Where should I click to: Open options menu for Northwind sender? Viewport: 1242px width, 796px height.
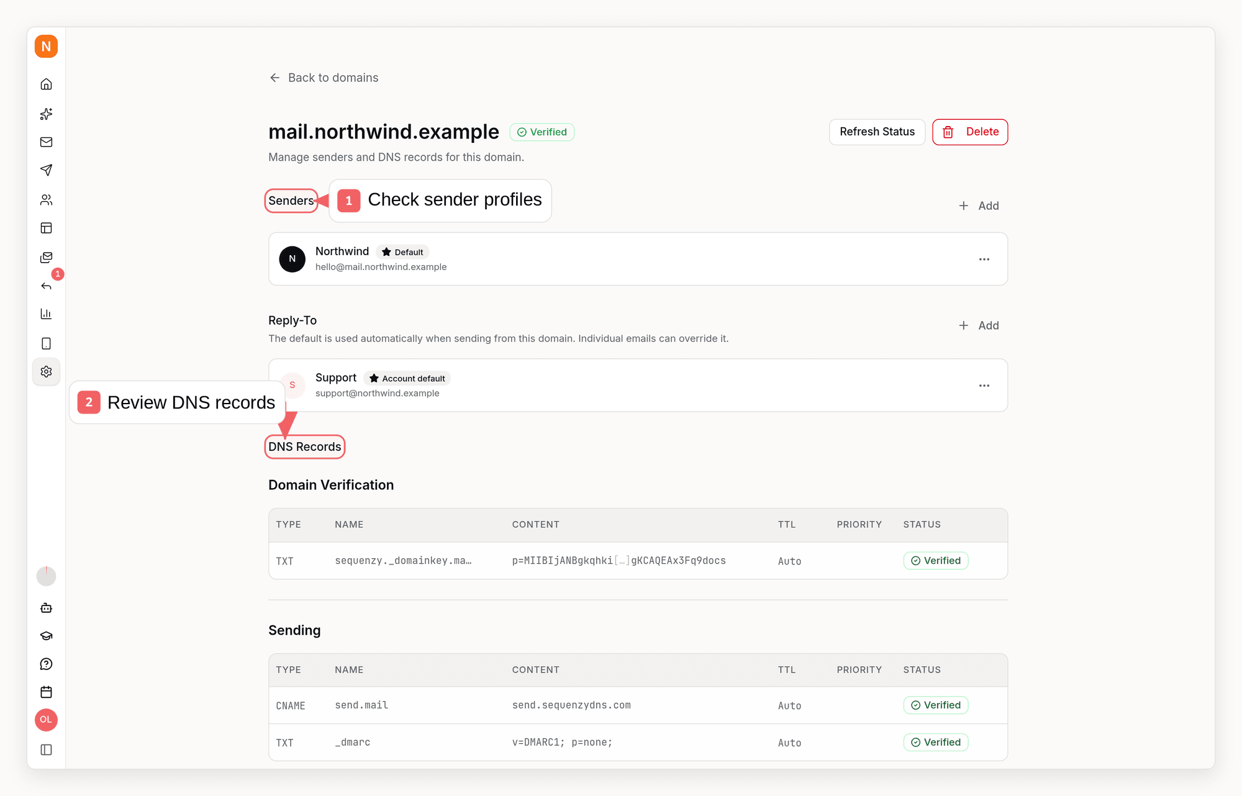coord(984,260)
